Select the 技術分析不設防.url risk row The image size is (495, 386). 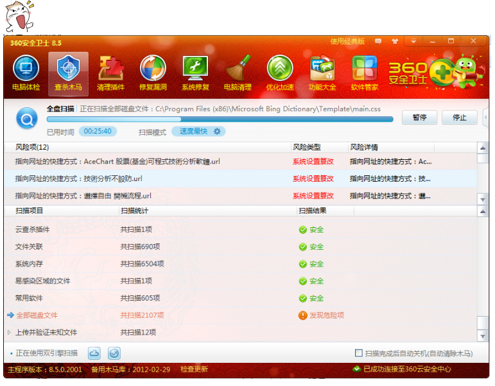(241, 179)
